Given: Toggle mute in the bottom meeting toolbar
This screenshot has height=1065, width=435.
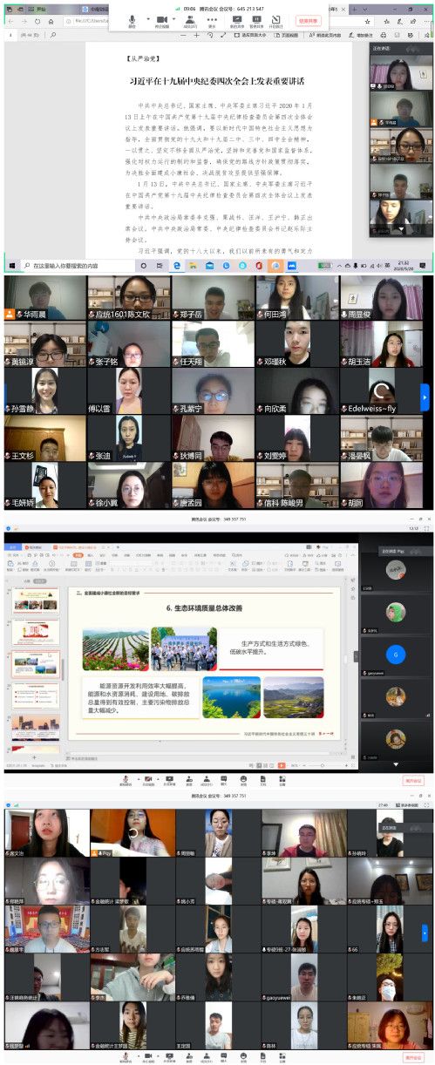Looking at the screenshot, I should pyautogui.click(x=126, y=780).
